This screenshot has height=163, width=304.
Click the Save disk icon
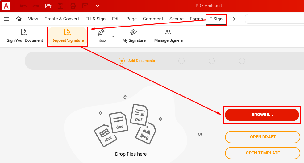(60, 6)
